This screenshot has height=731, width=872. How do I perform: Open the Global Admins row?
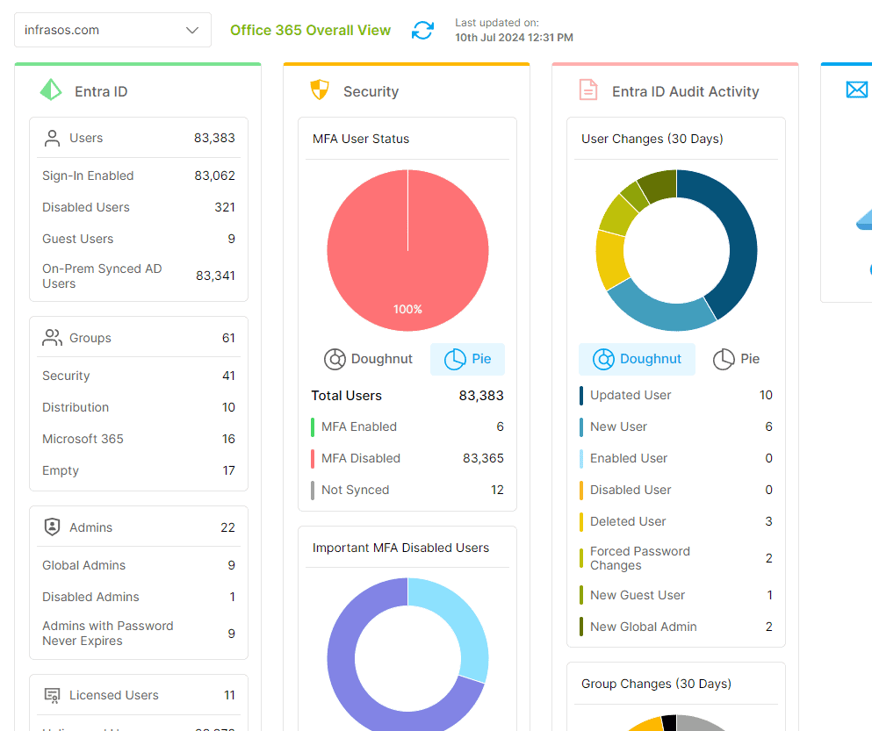point(138,565)
